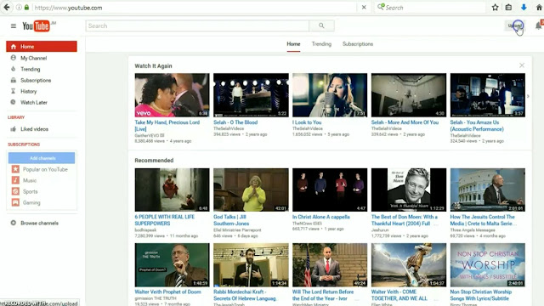The image size is (544, 306).
Task: Click the Music channel icon
Action: click(15, 180)
